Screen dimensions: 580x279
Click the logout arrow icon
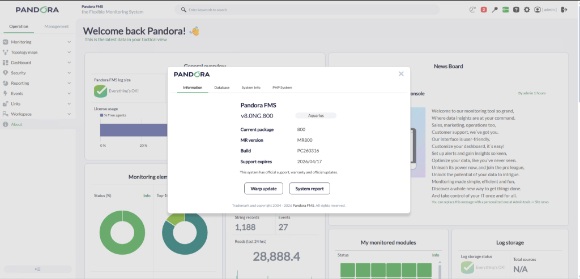pos(564,10)
